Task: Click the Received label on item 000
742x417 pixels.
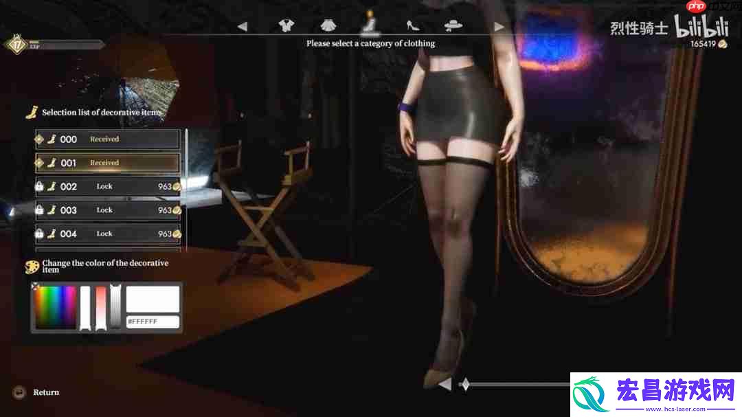Action: [104, 139]
